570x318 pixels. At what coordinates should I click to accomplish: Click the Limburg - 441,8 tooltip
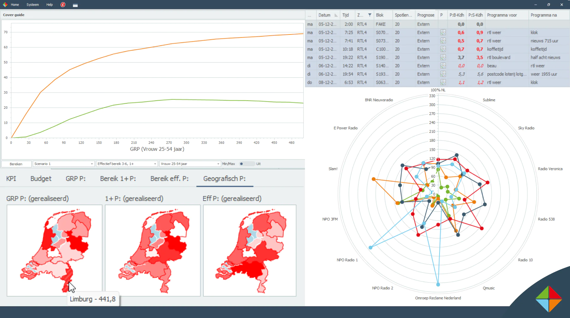(93, 299)
